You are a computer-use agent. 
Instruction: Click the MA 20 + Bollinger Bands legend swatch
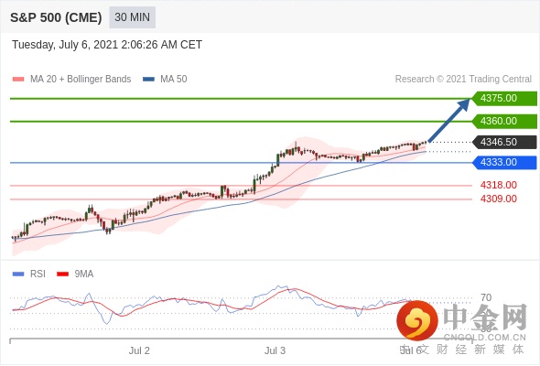coord(18,80)
